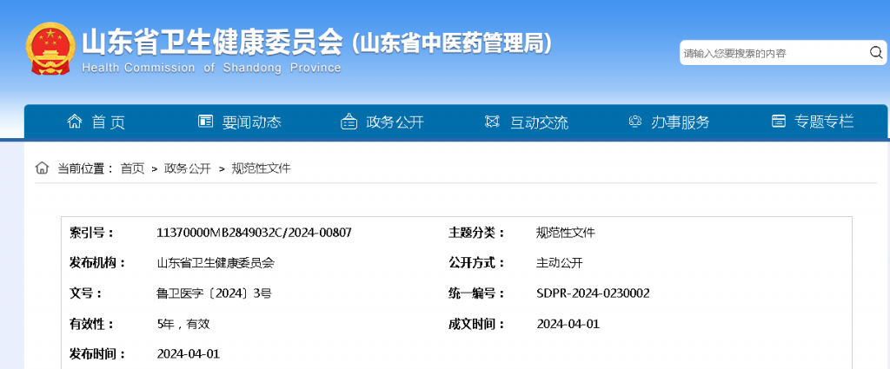
Task: Open the 要闻动态 navigation tab
Action: coord(251,122)
